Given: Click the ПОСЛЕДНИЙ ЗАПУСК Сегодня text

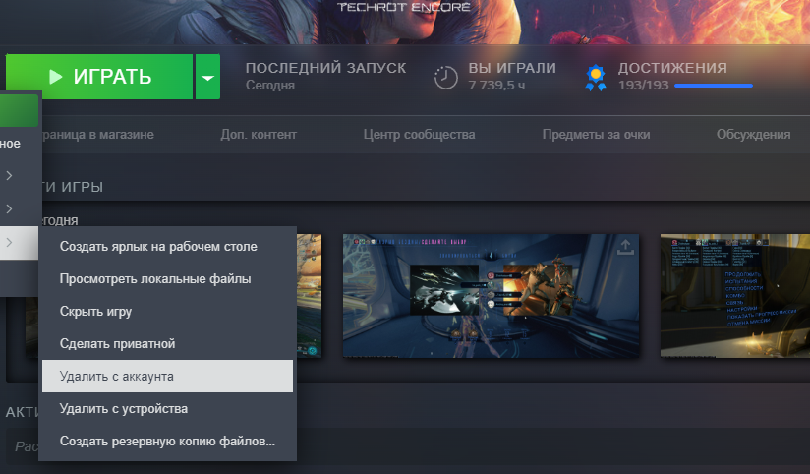Looking at the screenshot, I should point(325,76).
